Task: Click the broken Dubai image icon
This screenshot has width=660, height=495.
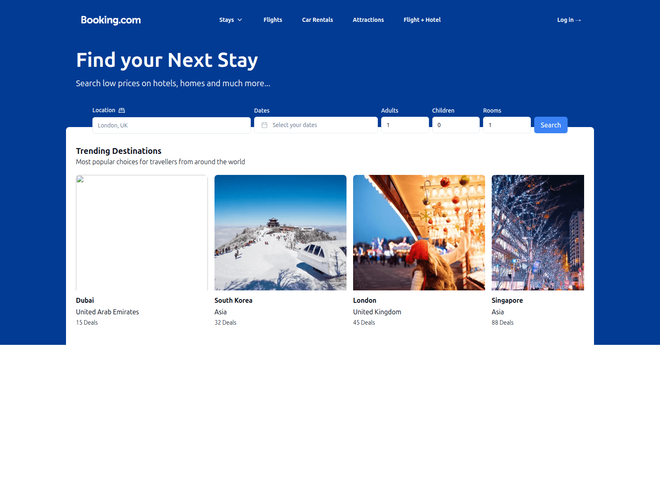Action: click(80, 179)
